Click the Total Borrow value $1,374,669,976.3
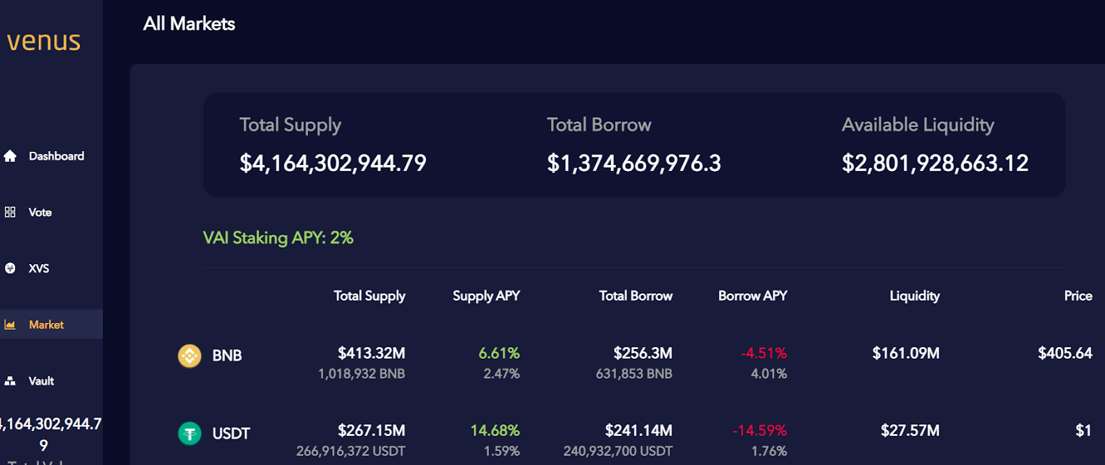 (x=634, y=164)
